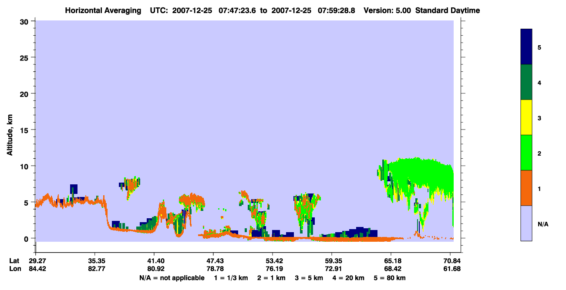Click the end time '07:59:28.8'
566x290 pixels.
[x=337, y=10]
